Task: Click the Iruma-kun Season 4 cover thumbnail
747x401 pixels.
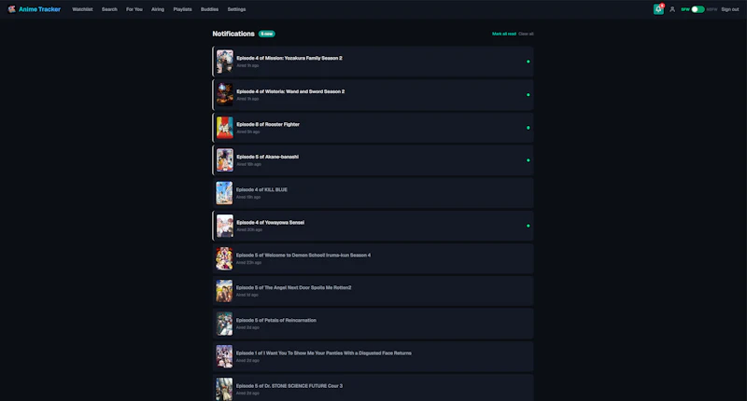Action: pos(224,258)
